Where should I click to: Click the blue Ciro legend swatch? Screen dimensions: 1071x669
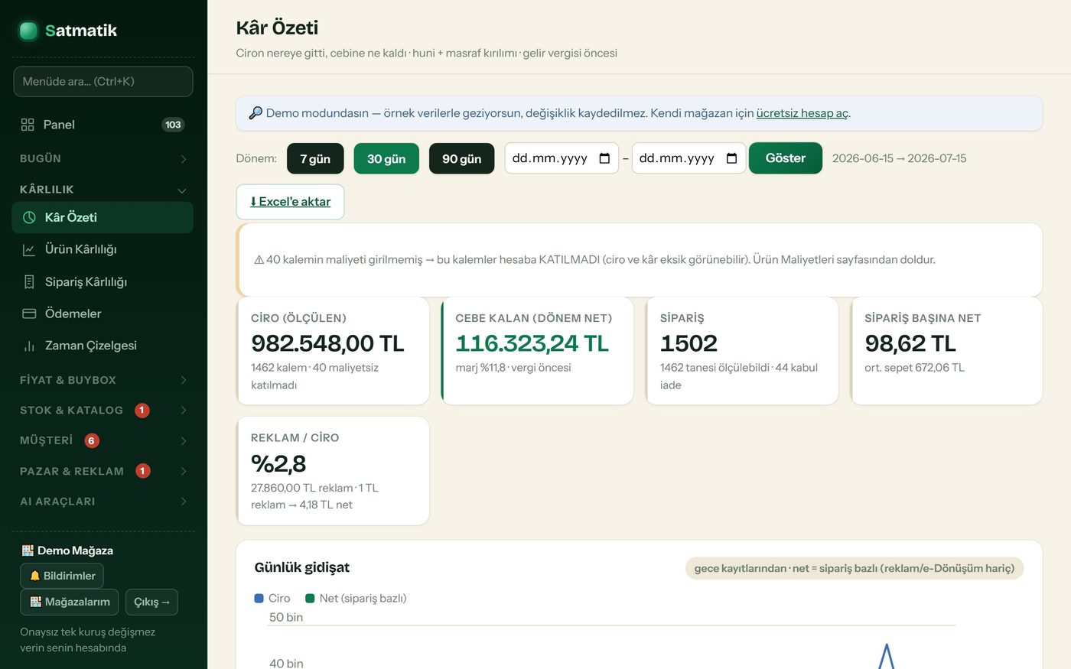coord(259,599)
